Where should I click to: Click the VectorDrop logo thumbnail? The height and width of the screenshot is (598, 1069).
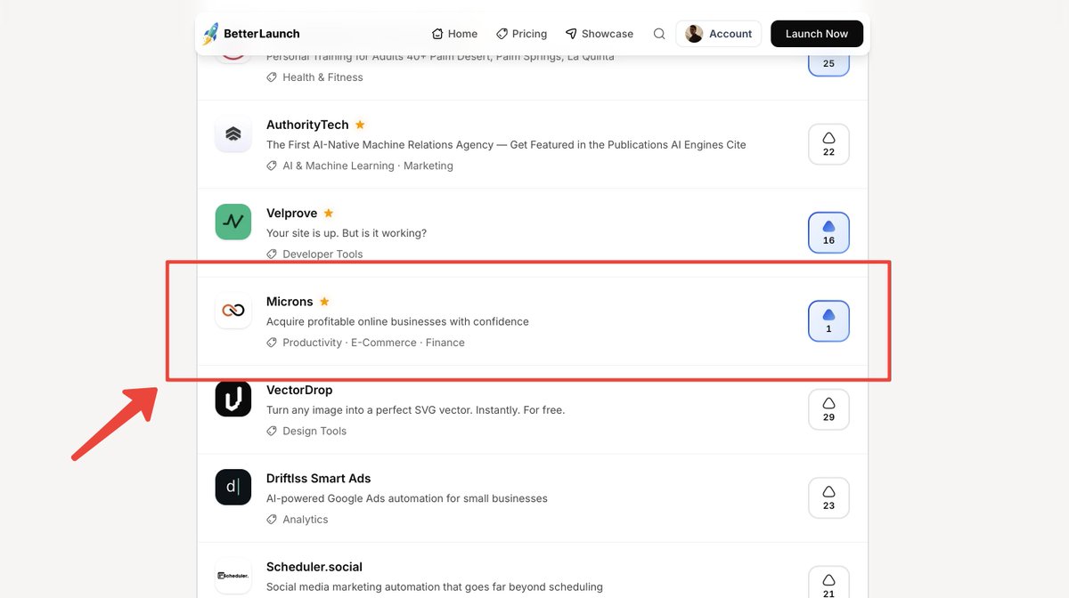[x=233, y=399]
